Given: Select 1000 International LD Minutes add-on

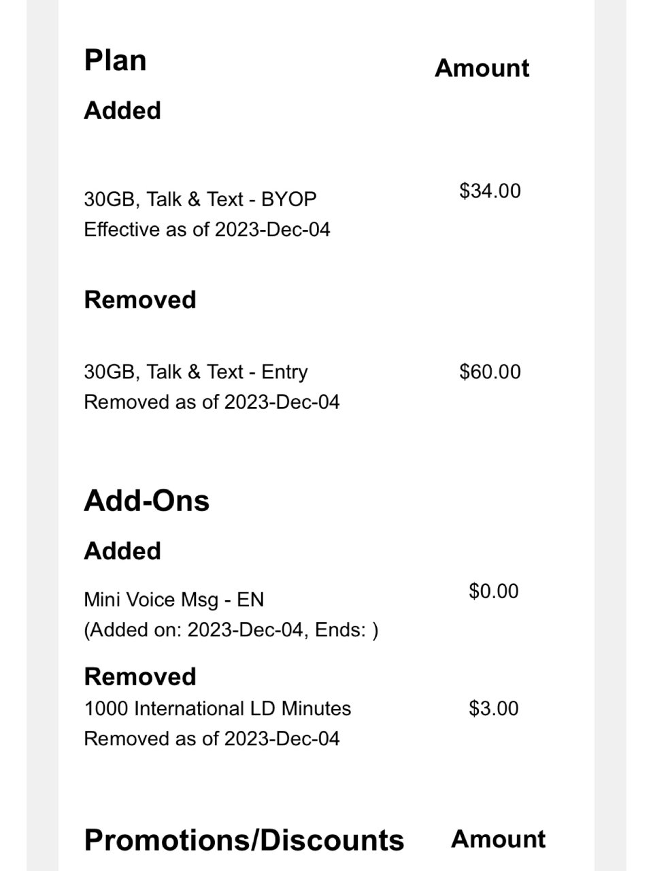Looking at the screenshot, I should coord(218,708).
